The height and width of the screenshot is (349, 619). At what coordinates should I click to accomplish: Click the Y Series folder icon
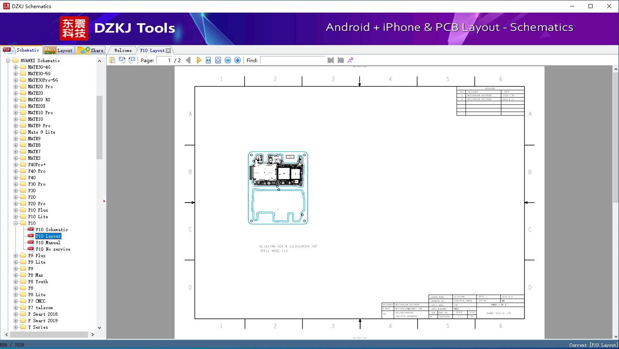click(23, 327)
